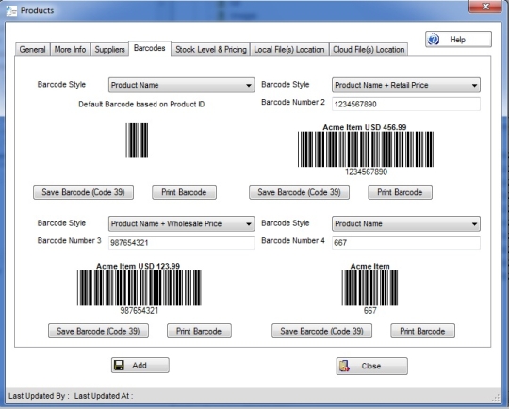Select the Suppliers tab
This screenshot has width=509, height=409.
109,50
